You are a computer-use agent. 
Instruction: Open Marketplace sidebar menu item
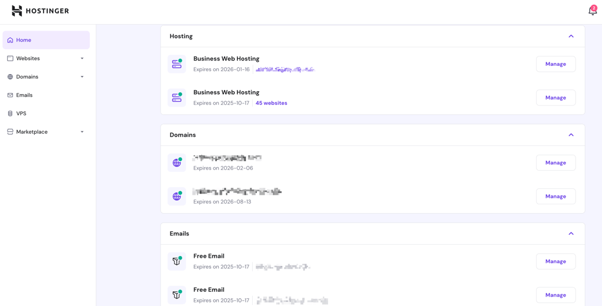(x=46, y=132)
